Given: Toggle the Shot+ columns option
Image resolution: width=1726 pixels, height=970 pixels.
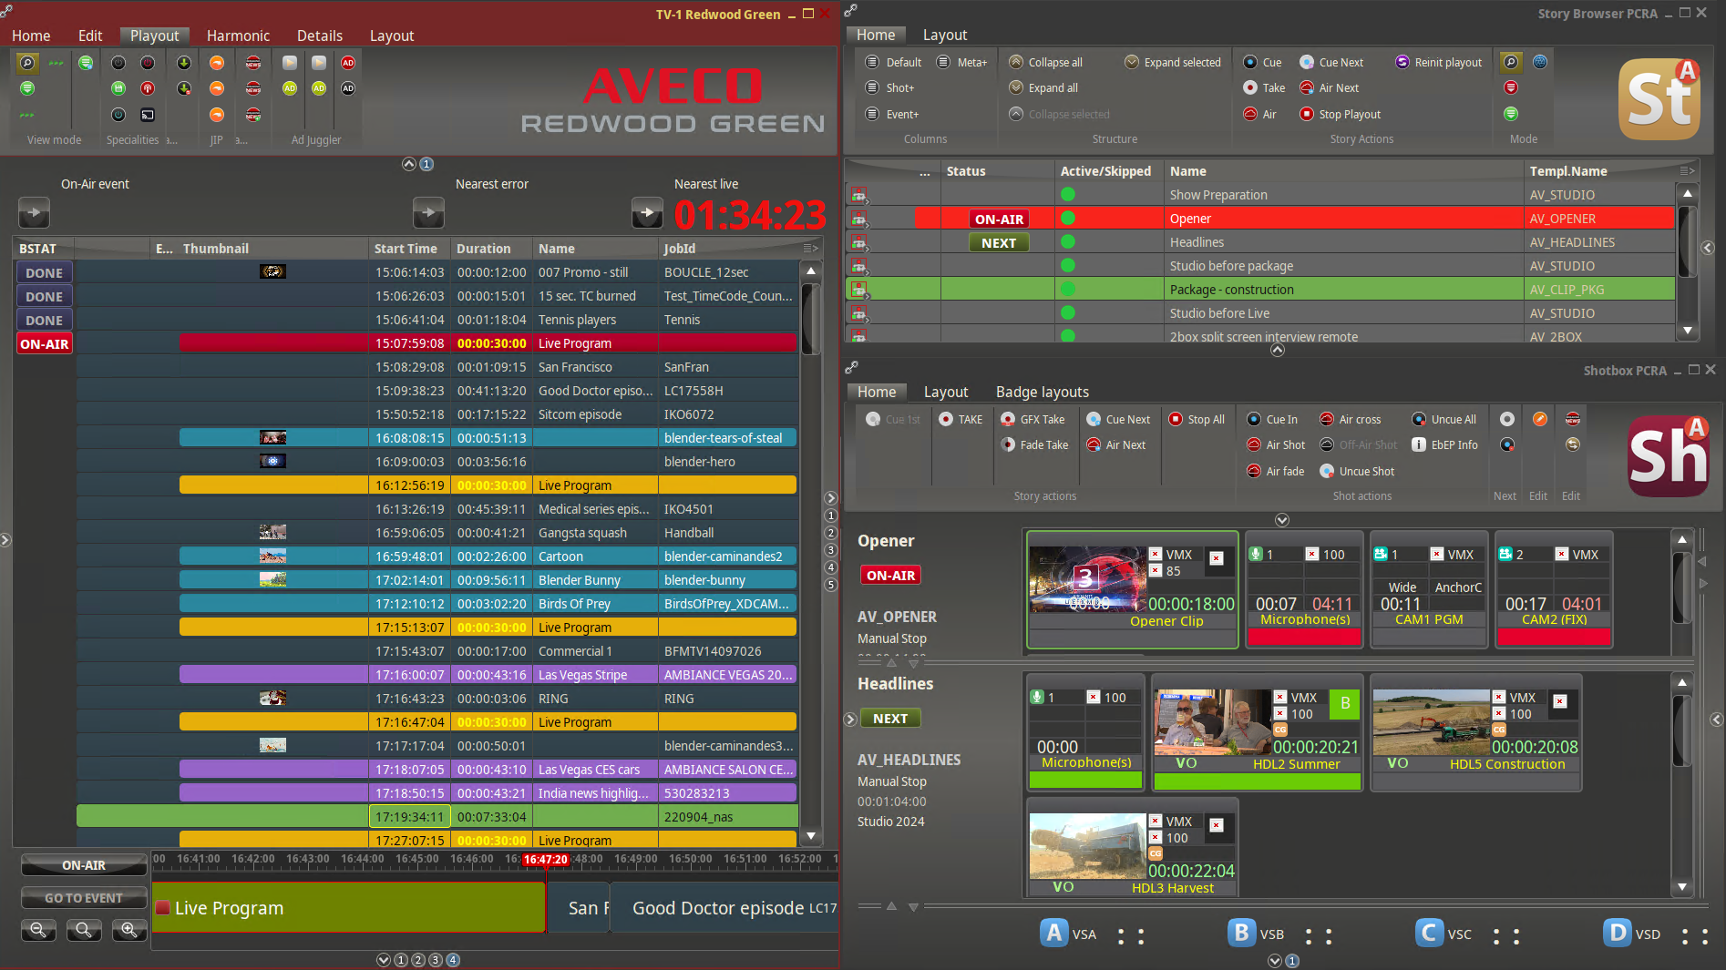Looking at the screenshot, I should pyautogui.click(x=872, y=87).
